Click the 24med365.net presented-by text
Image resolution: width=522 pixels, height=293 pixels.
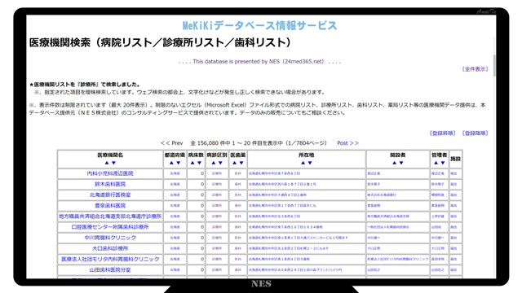tap(259, 62)
